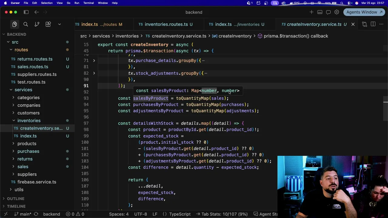This screenshot has height=218, width=388.
Task: Unfold the purchase_details.groupBy block on line 71
Action: [x=94, y=61]
